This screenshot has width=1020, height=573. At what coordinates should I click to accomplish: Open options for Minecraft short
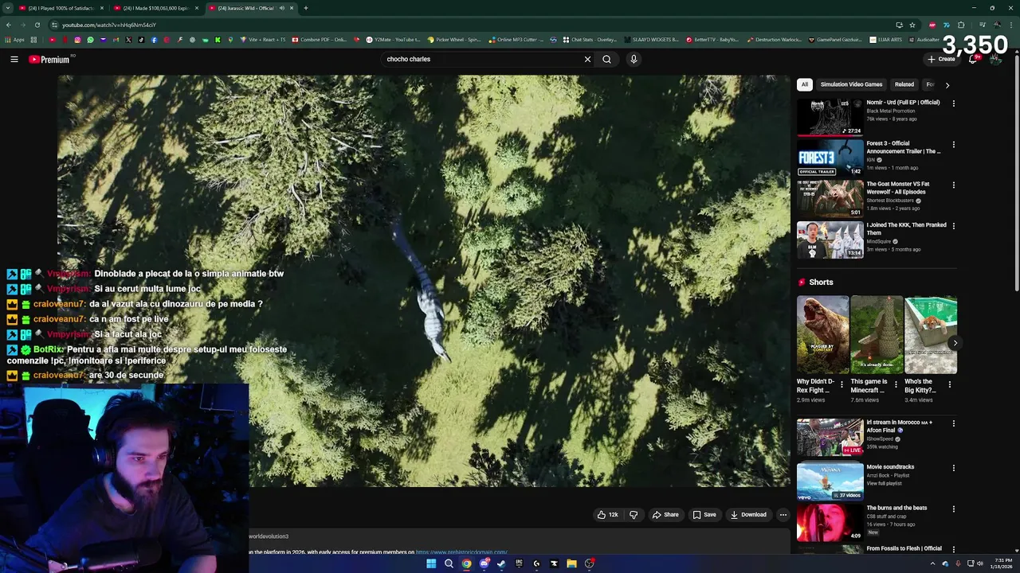click(896, 384)
